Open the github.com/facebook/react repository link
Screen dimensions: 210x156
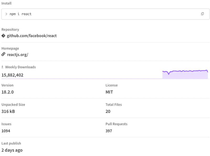click(x=32, y=36)
